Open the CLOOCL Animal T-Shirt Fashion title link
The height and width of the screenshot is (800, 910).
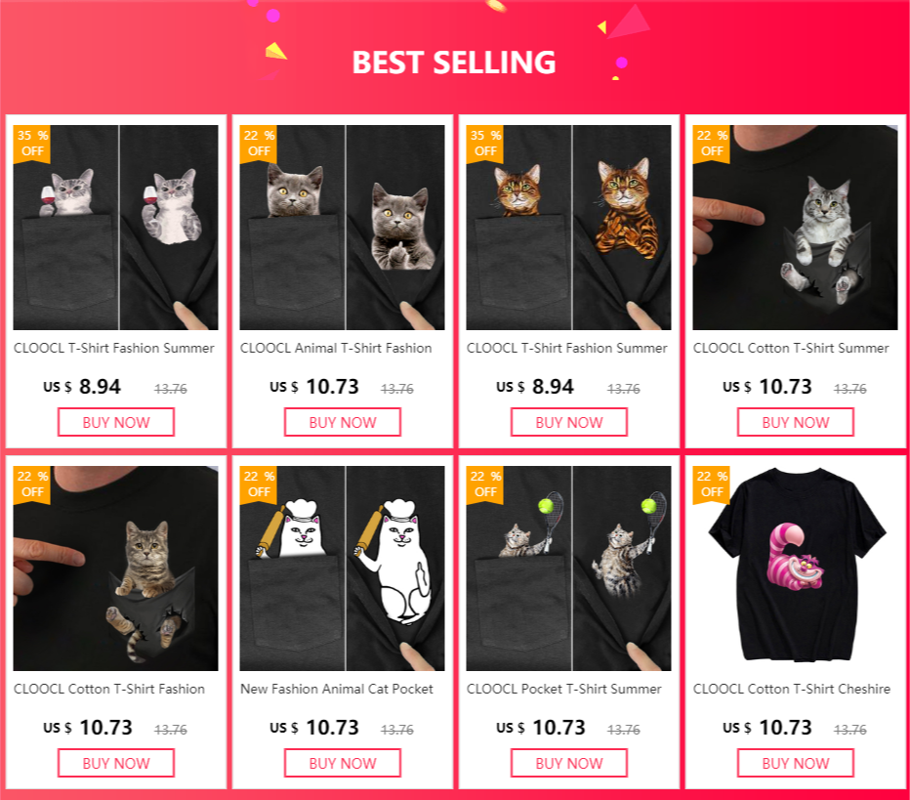tap(336, 349)
